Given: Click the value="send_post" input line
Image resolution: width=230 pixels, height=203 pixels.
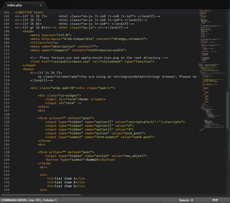Looking at the screenshot, I should (x=95, y=133).
